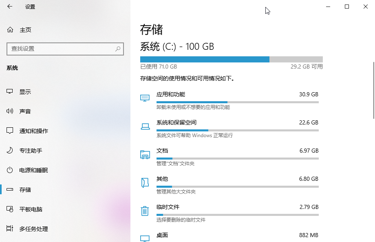Select the 专注助手 moon icon
This screenshot has width=375, height=242.
pos(9,150)
